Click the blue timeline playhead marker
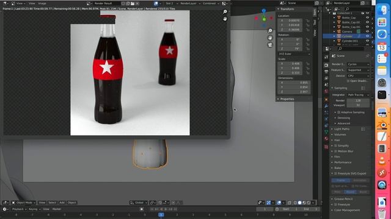 point(161,215)
